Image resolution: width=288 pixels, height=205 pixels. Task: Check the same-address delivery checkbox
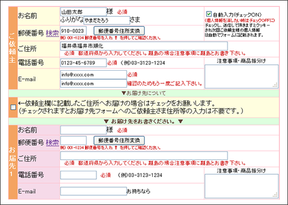point(13,107)
